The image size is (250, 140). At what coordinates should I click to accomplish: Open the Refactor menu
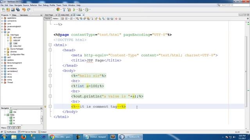[x=34, y=5]
